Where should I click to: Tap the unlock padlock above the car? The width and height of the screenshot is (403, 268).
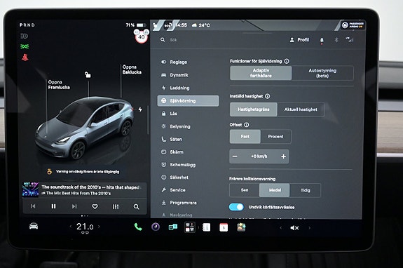pyautogui.click(x=88, y=74)
